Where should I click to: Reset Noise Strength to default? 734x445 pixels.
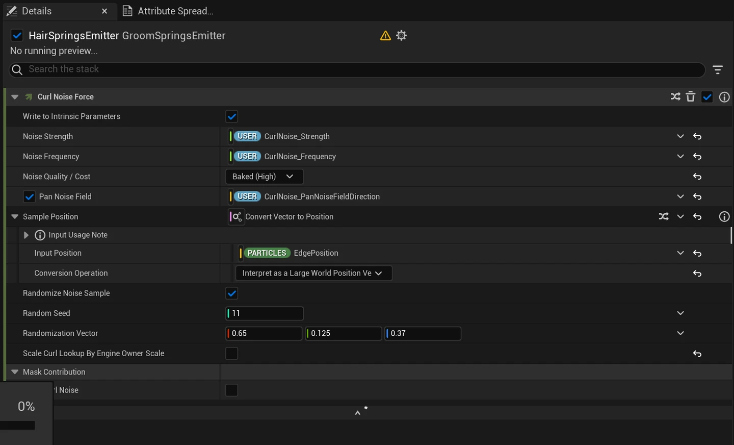pos(697,136)
